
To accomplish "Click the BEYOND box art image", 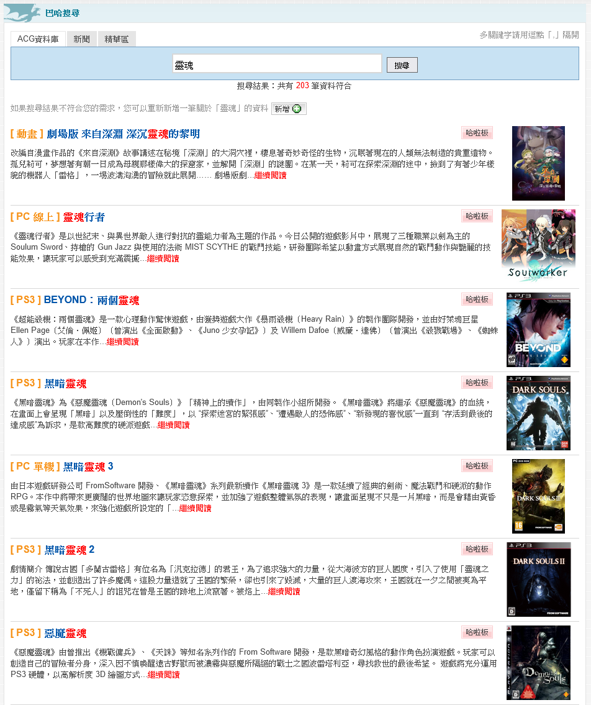I will tap(538, 330).
